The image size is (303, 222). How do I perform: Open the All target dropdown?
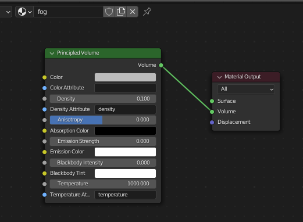point(246,89)
